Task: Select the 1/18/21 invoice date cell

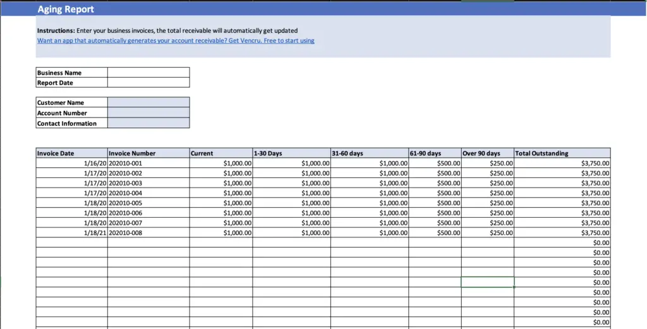Action: pyautogui.click(x=72, y=232)
